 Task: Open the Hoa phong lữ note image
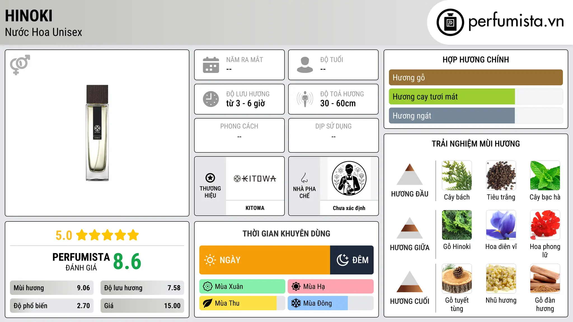pos(545,225)
